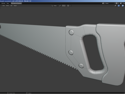Open the Help menu

[x=8, y=3]
